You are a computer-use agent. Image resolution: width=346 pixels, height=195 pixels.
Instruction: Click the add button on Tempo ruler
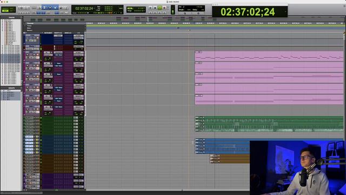tap(85, 25)
